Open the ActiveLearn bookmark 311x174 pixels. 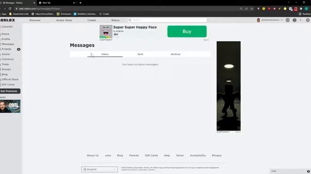pyautogui.click(x=64, y=14)
